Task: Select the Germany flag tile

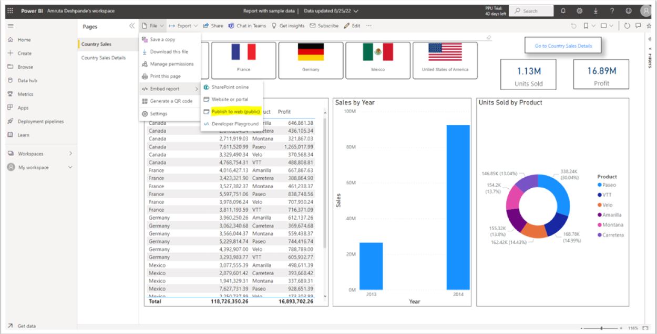Action: [311, 60]
